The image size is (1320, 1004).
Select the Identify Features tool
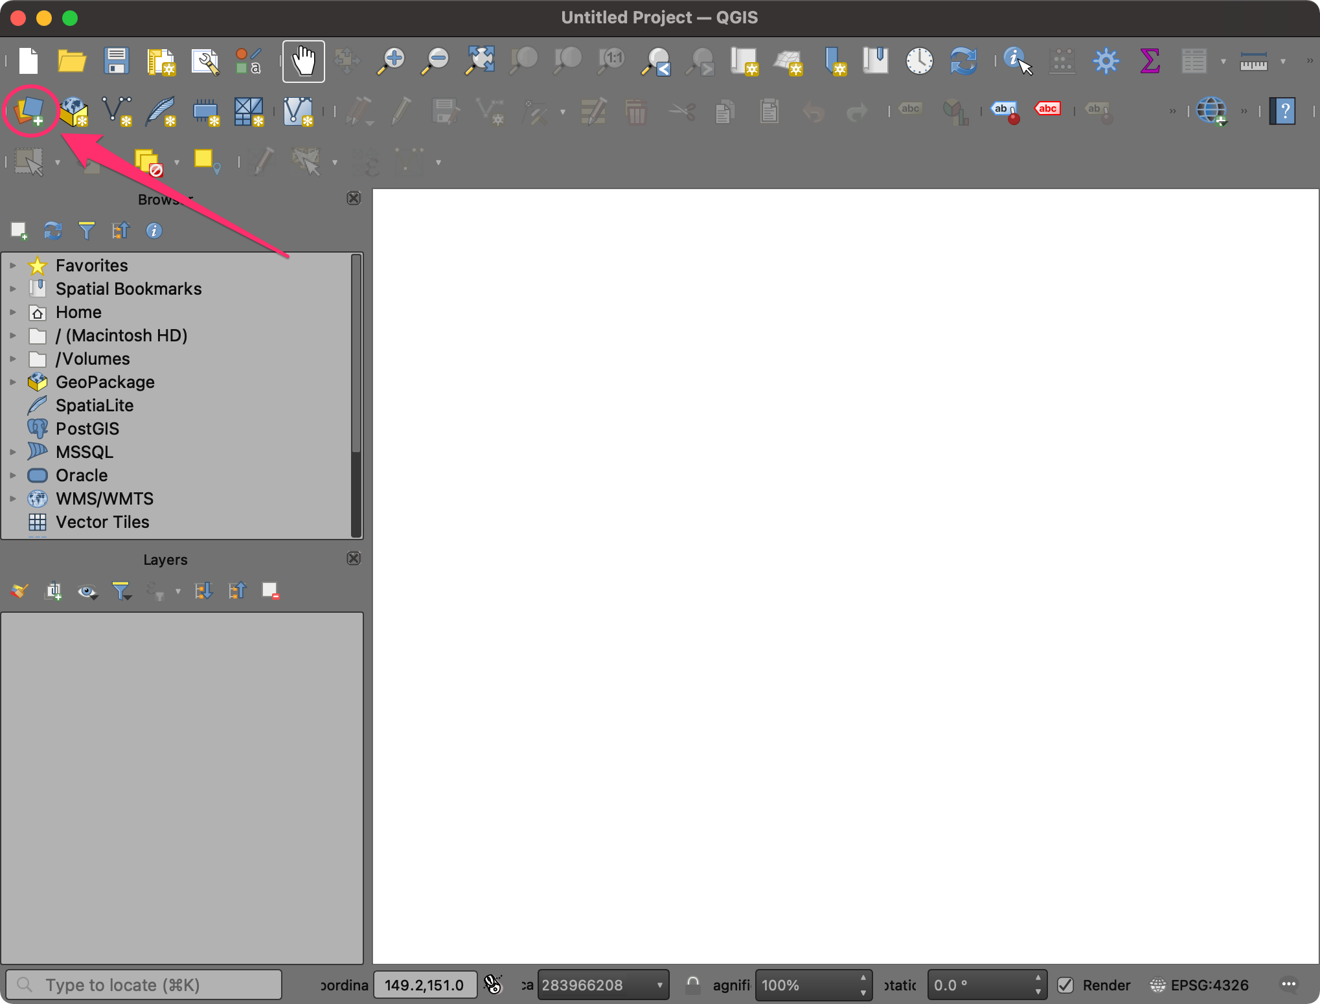1018,62
